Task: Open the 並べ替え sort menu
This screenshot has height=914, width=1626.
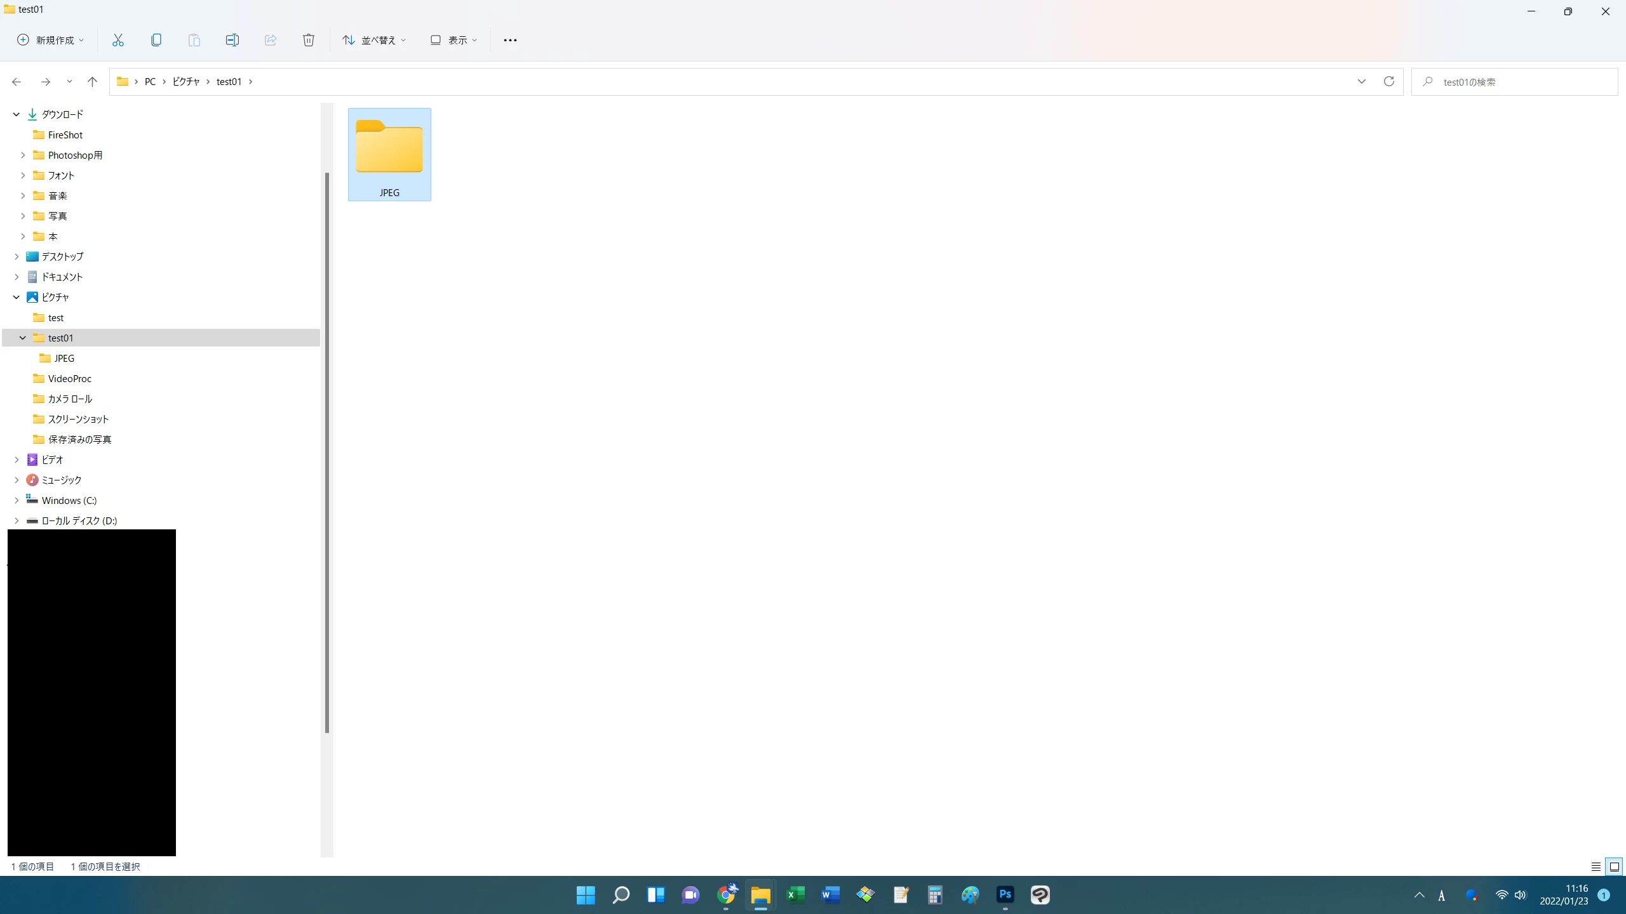Action: (374, 40)
